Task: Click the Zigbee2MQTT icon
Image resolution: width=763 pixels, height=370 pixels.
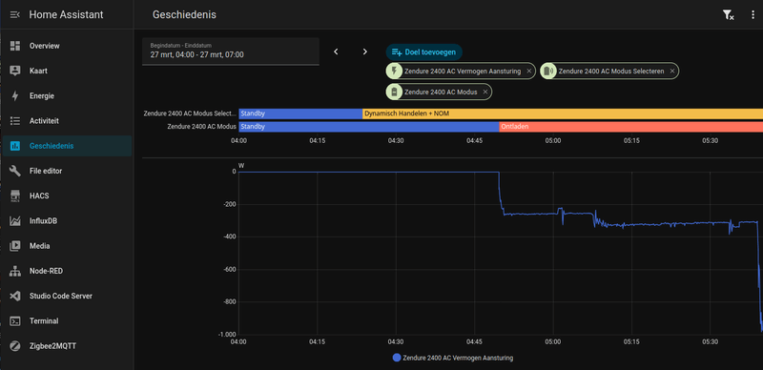Action: click(x=15, y=346)
